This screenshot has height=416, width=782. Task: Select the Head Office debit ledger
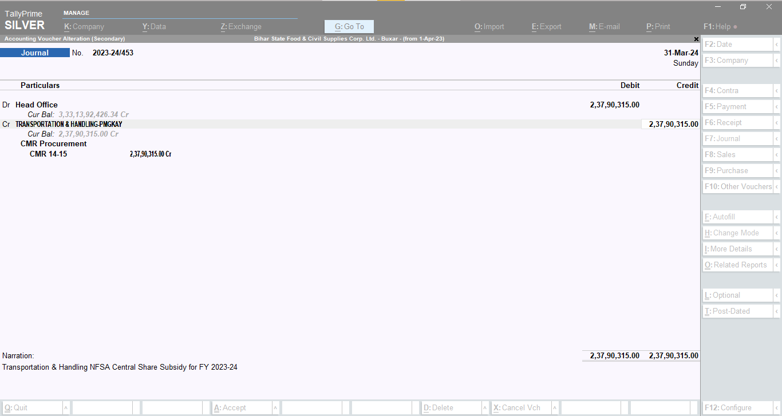[37, 105]
